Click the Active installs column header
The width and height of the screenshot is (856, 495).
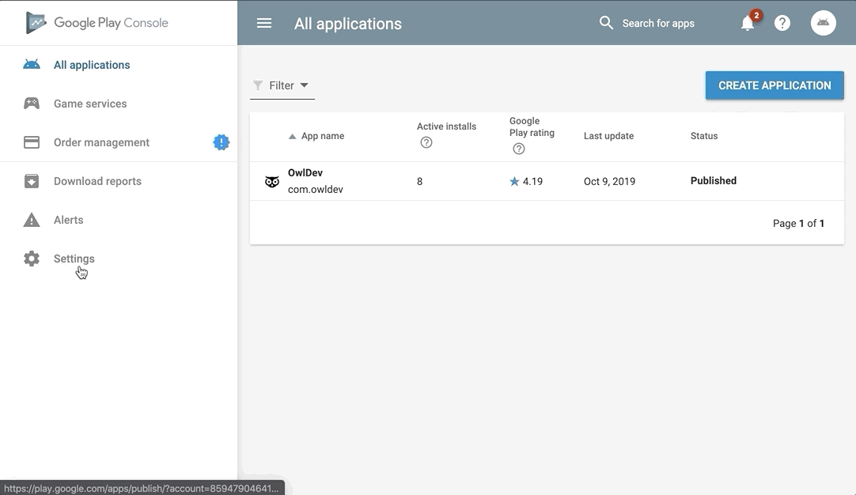tap(446, 126)
